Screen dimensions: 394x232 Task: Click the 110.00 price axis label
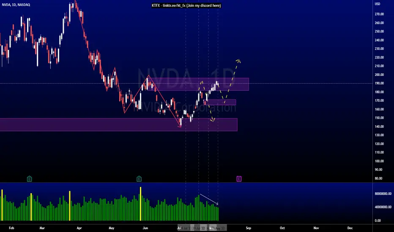(x=379, y=153)
